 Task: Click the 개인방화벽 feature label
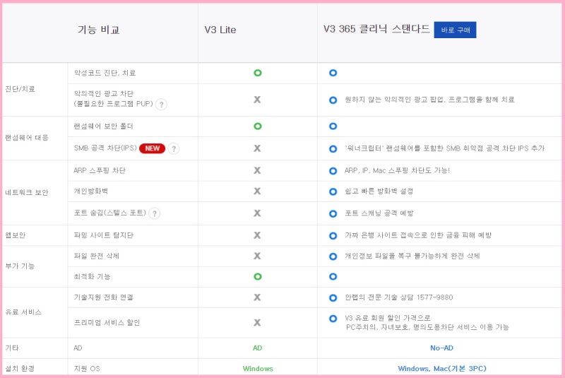click(91, 191)
